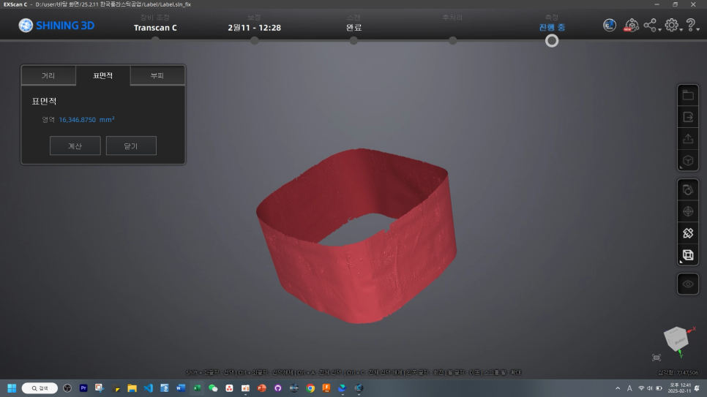
Task: Open OBS Studio from the taskbar
Action: click(67, 388)
